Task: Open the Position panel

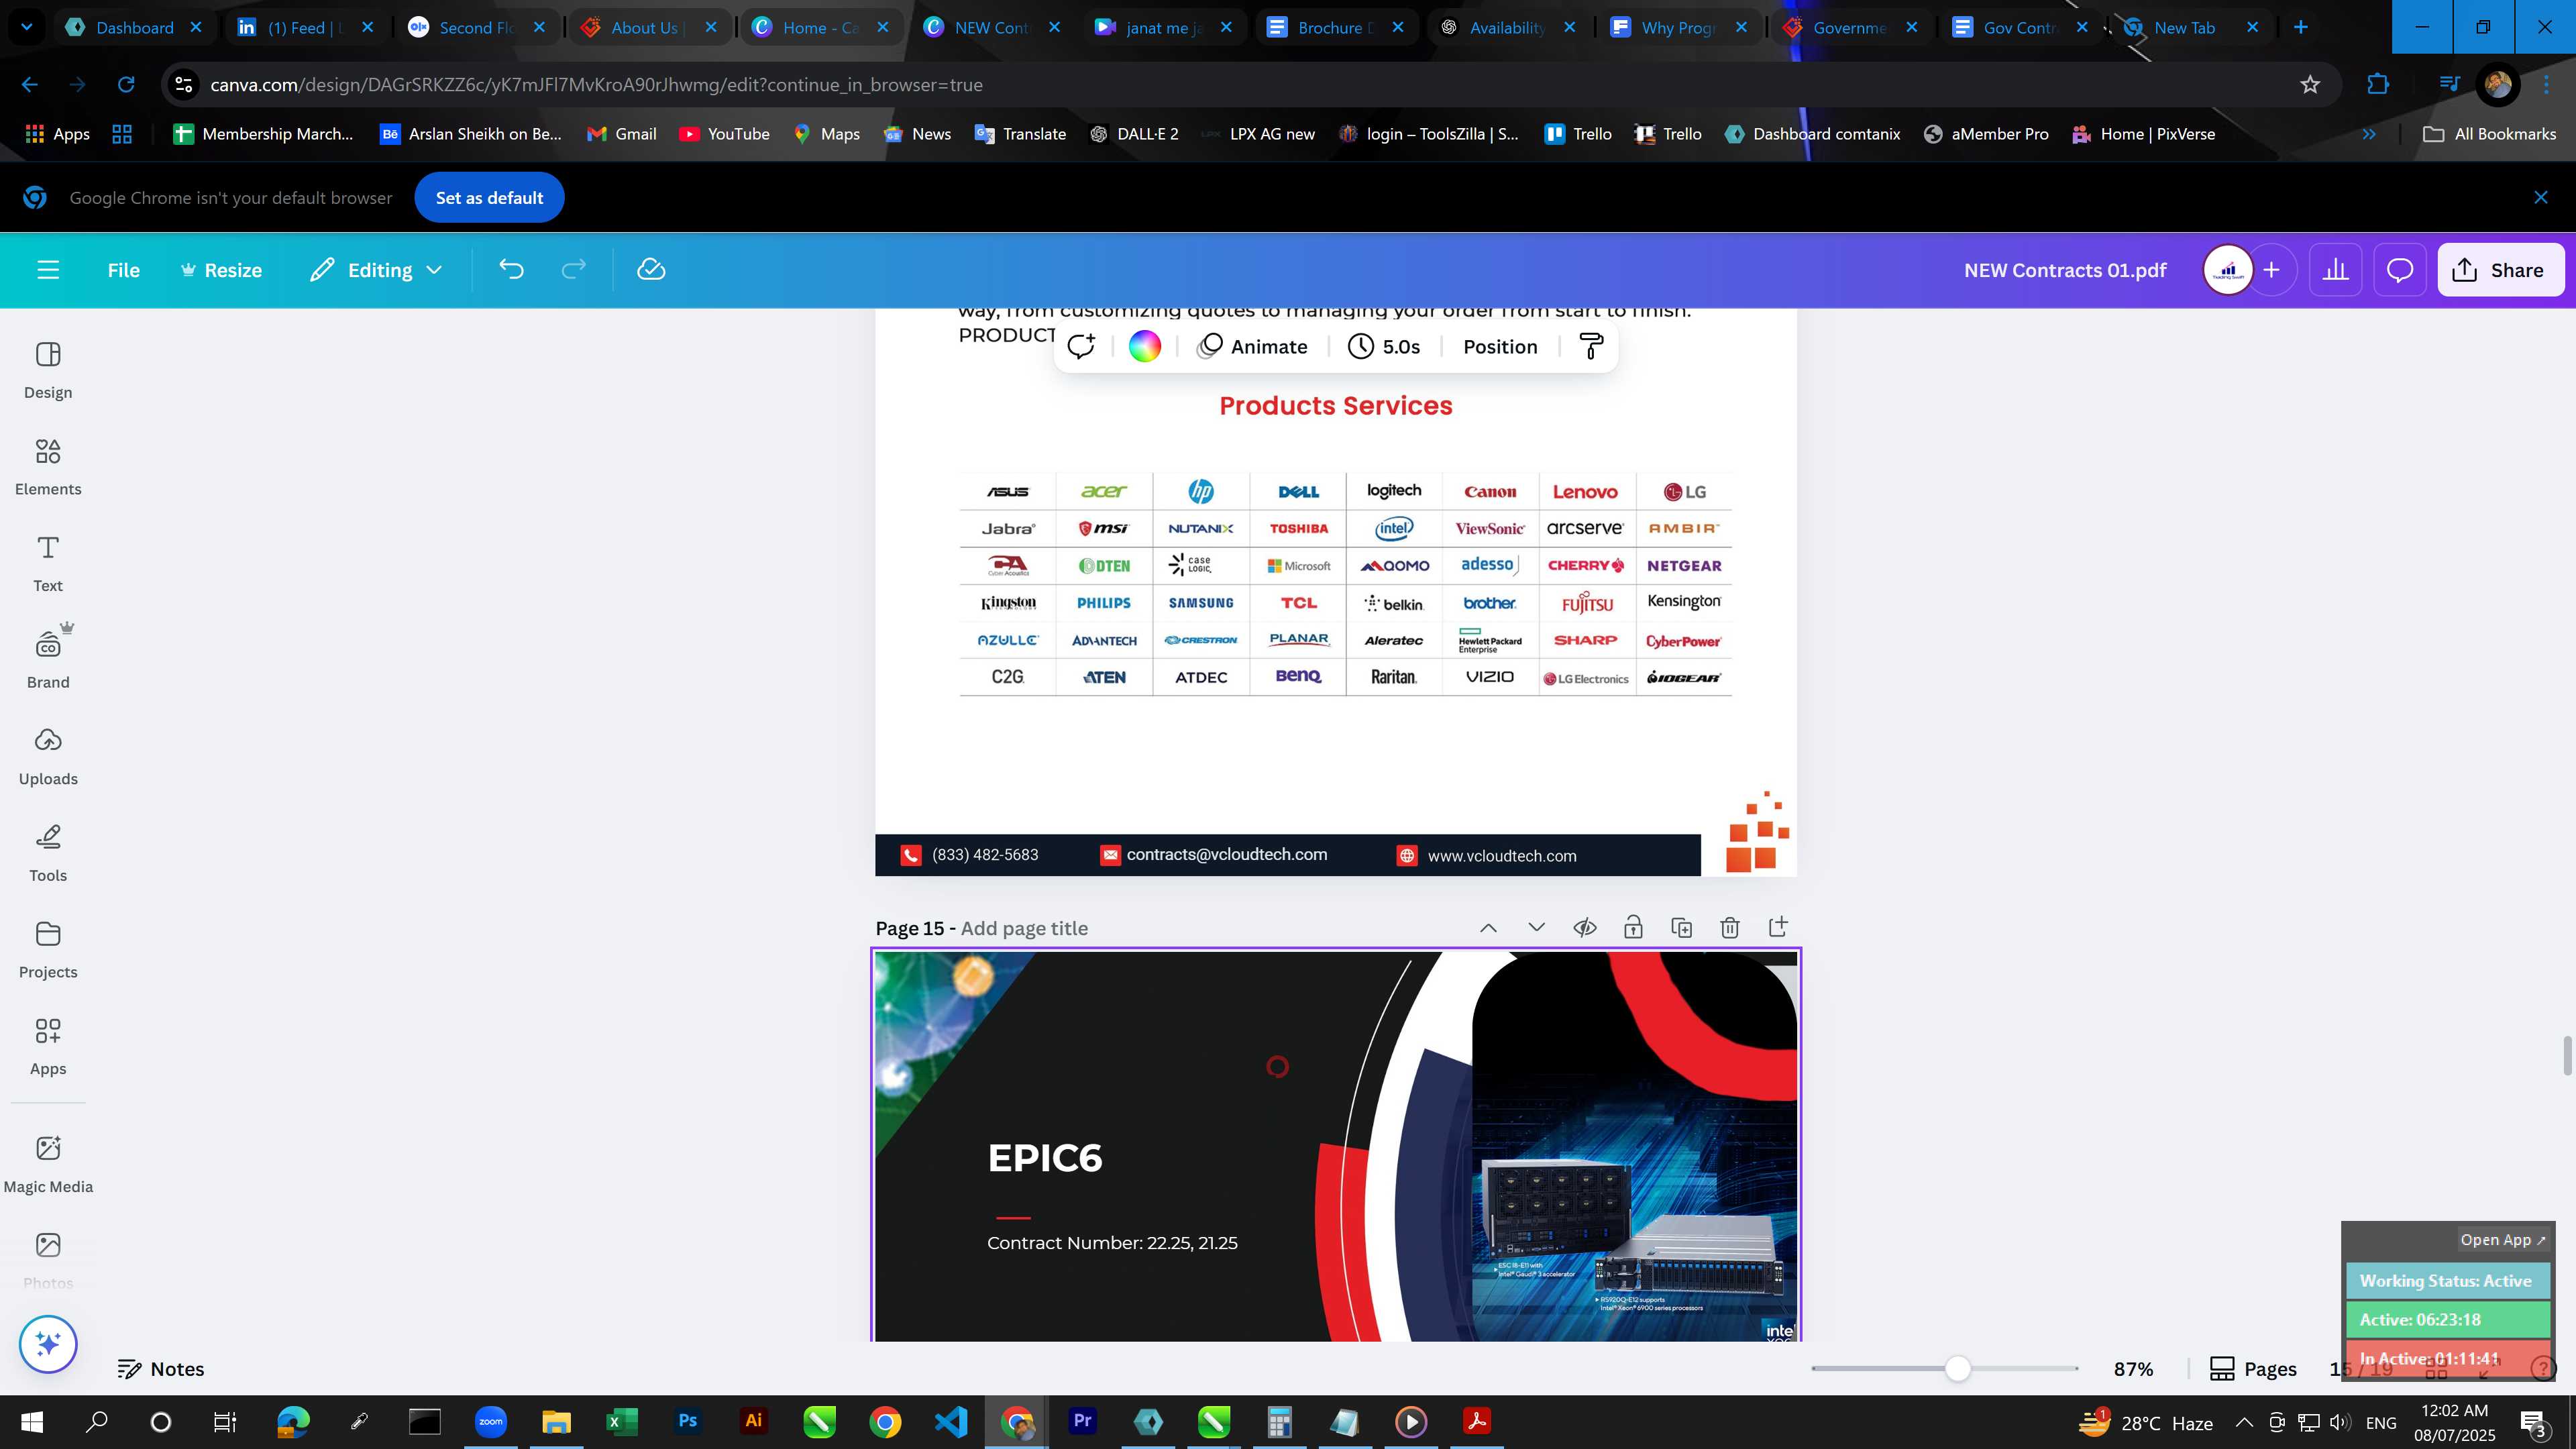Action: click(1500, 346)
